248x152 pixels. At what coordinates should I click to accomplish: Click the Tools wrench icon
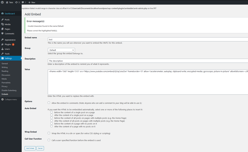2,54
